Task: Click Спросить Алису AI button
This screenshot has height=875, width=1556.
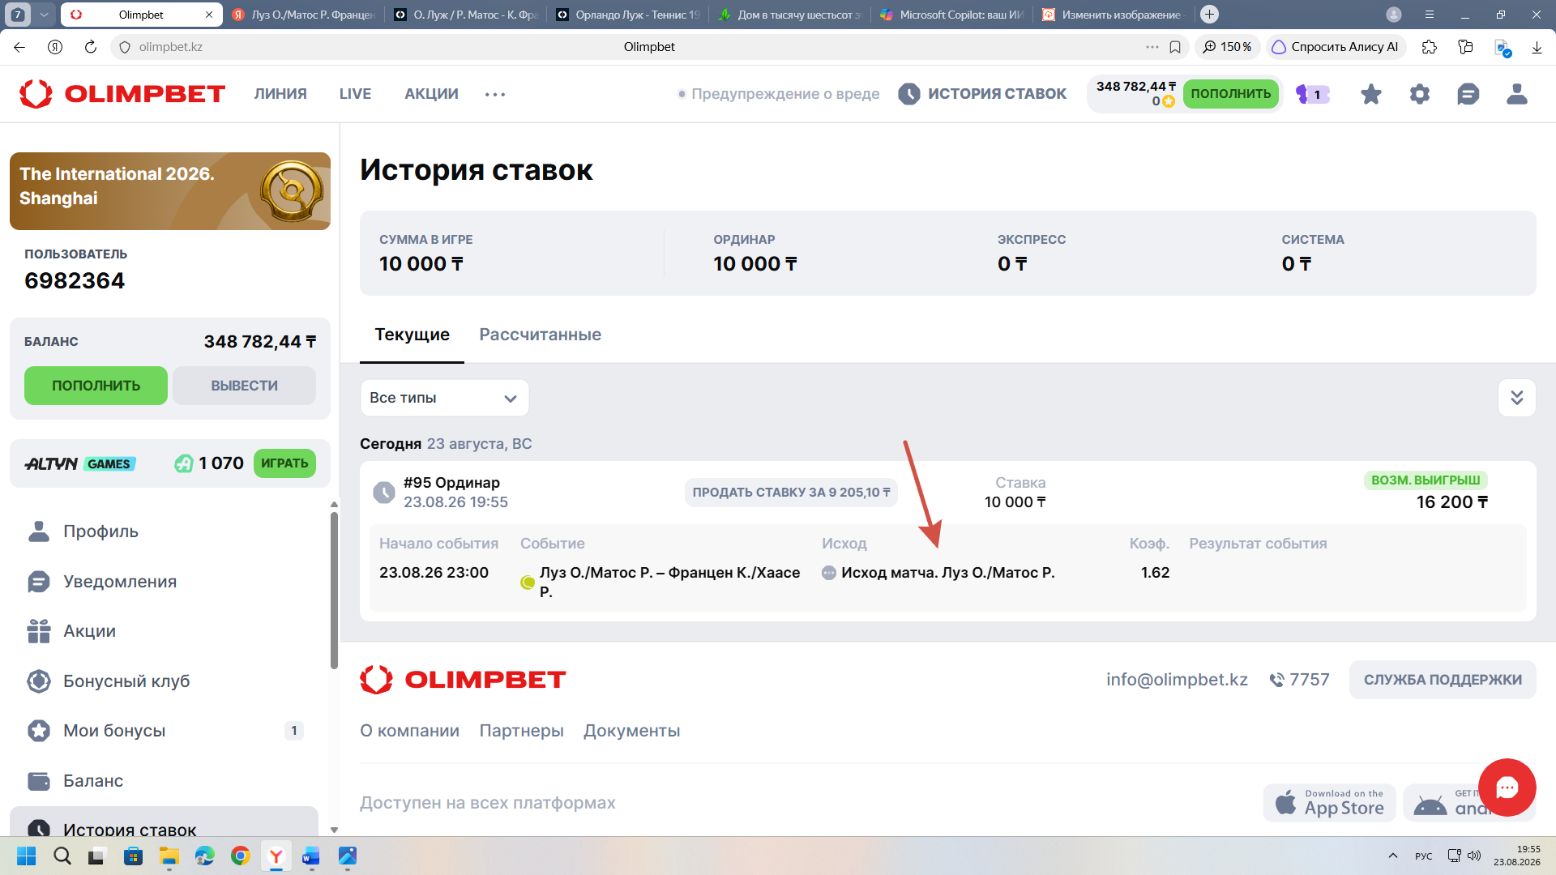Action: click(1335, 47)
